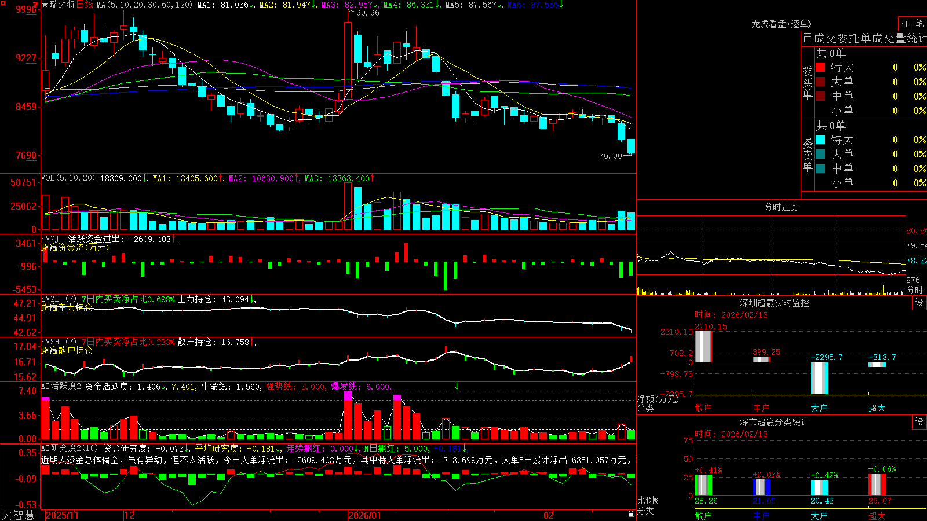Click the 2025/11 timeline date marker

pos(63,515)
